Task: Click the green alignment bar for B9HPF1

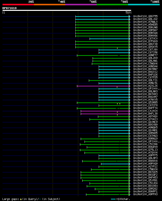Action: tap(114, 192)
